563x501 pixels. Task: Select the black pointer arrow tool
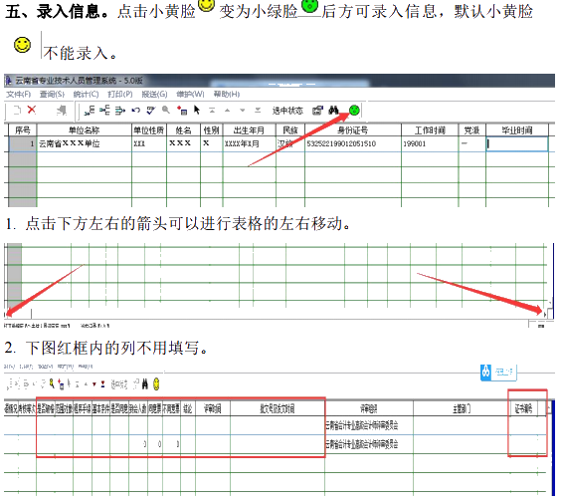click(197, 110)
